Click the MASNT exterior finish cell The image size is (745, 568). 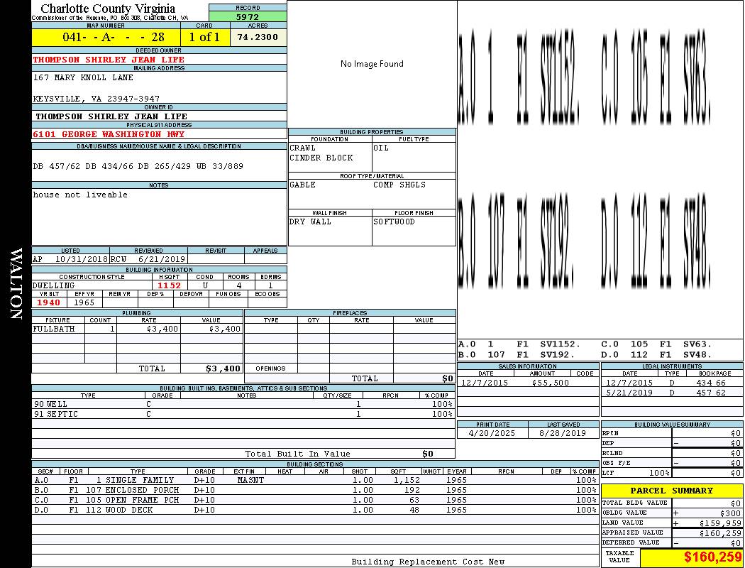click(250, 480)
